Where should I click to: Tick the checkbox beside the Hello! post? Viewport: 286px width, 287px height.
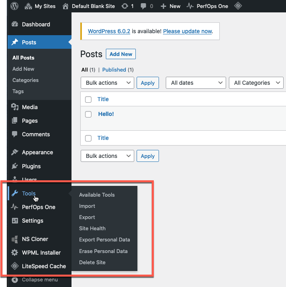pyautogui.click(x=89, y=114)
